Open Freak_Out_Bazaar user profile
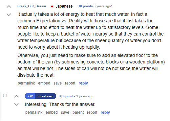 [x=32, y=6]
